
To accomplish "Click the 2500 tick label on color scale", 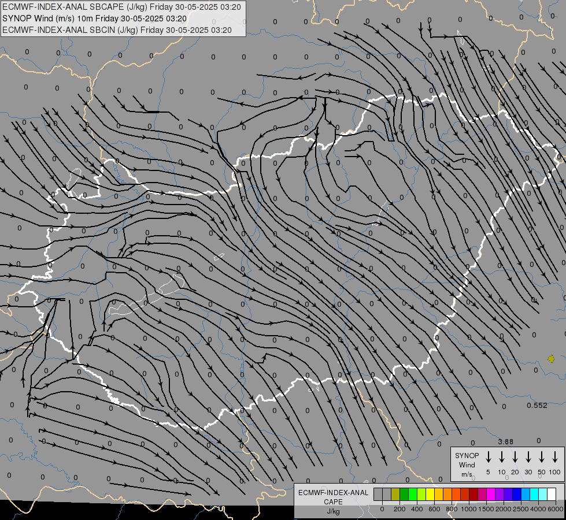I will pos(520,509).
